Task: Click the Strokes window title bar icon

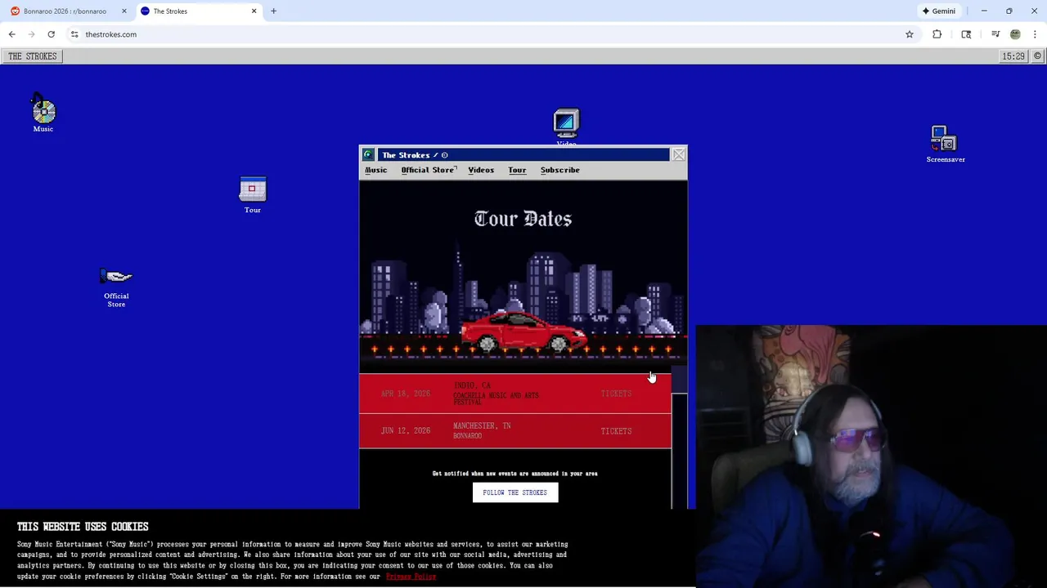Action: (x=368, y=155)
